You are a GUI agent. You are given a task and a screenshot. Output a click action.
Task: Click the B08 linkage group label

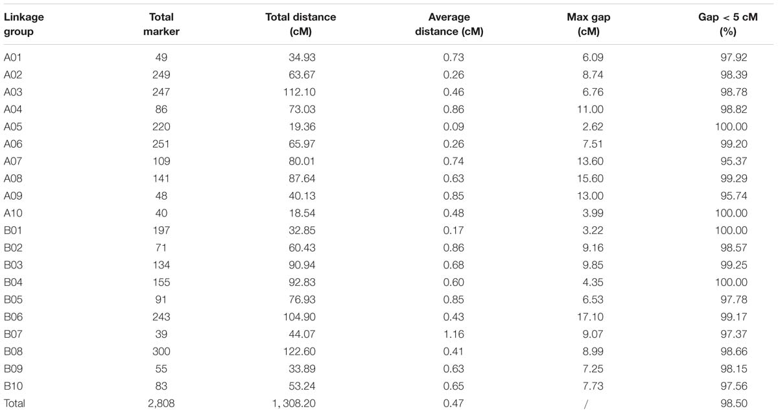tap(13, 351)
